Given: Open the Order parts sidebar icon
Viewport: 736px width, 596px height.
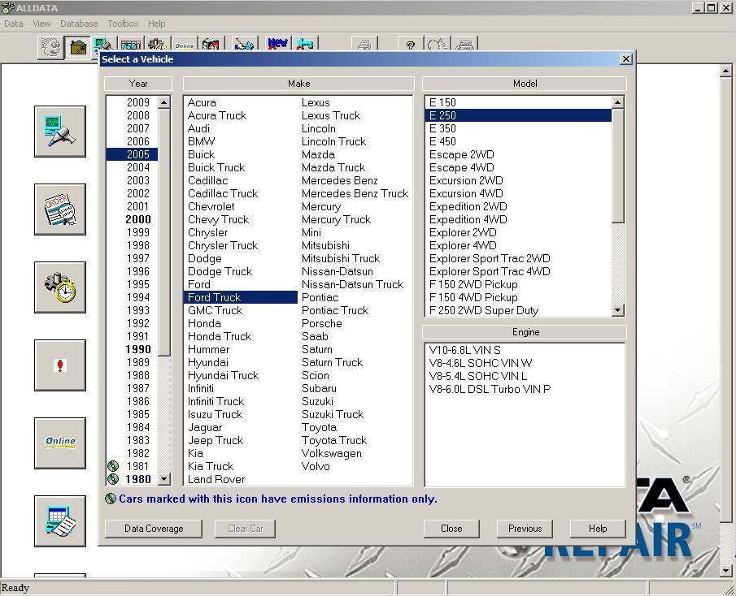Looking at the screenshot, I should click(60, 209).
